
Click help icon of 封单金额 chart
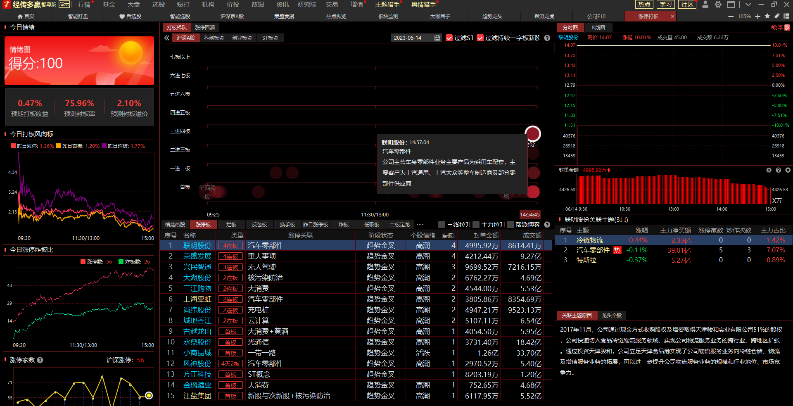click(779, 170)
